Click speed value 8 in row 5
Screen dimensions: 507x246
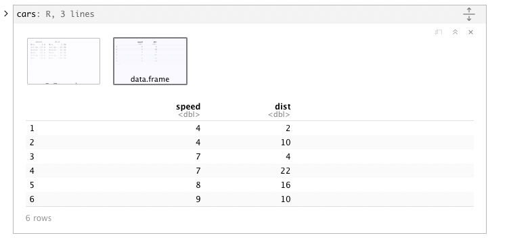198,185
